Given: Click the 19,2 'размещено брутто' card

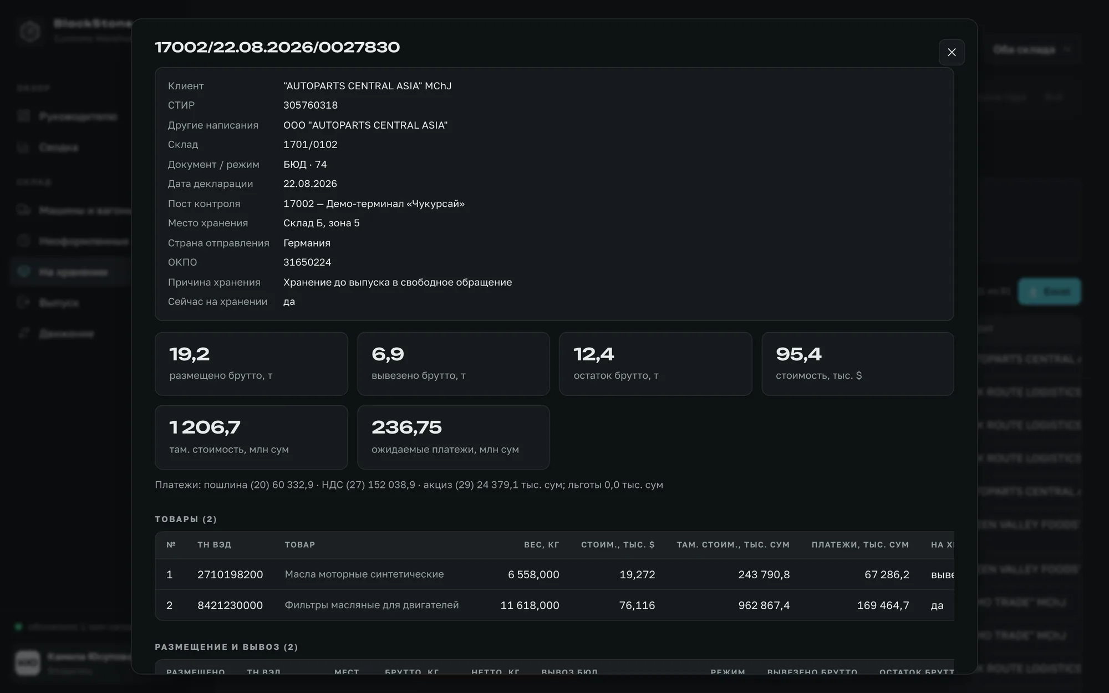Looking at the screenshot, I should pos(251,364).
